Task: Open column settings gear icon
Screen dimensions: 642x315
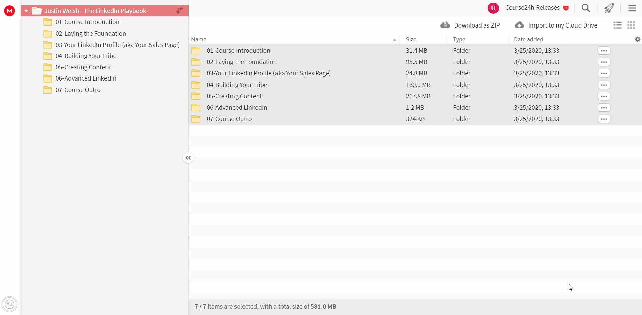Action: pos(638,39)
